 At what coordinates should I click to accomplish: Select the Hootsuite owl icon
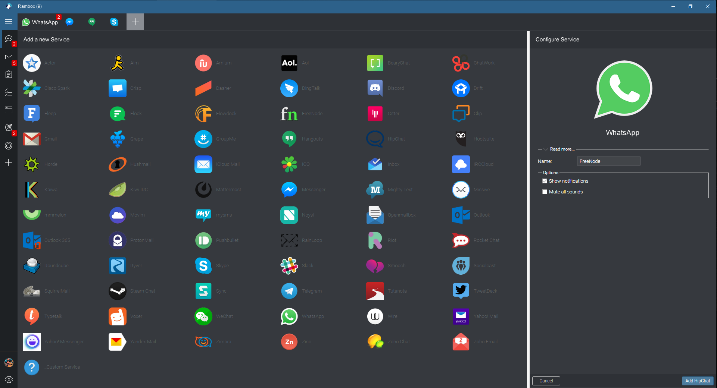coord(461,139)
